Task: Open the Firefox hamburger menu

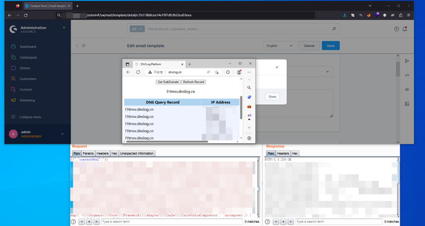Action: [x=409, y=15]
